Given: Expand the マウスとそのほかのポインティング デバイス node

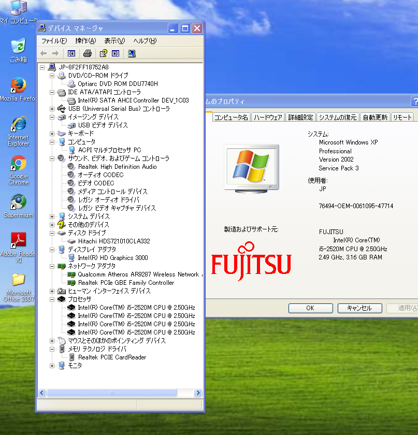Looking at the screenshot, I should tap(52, 341).
